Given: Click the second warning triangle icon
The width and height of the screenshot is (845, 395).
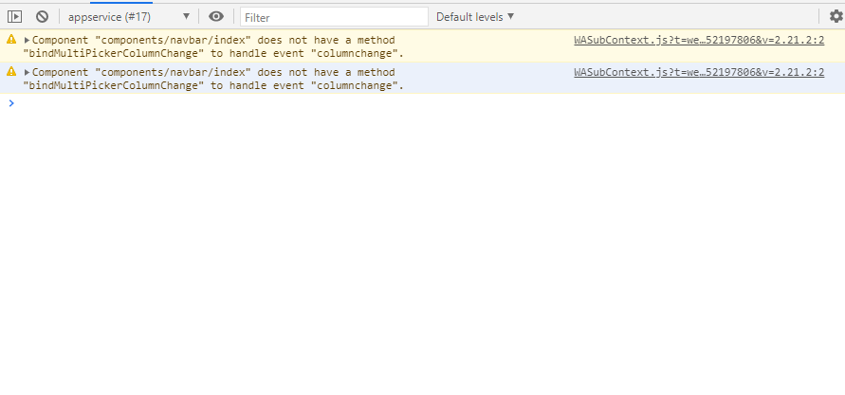Looking at the screenshot, I should click(11, 72).
